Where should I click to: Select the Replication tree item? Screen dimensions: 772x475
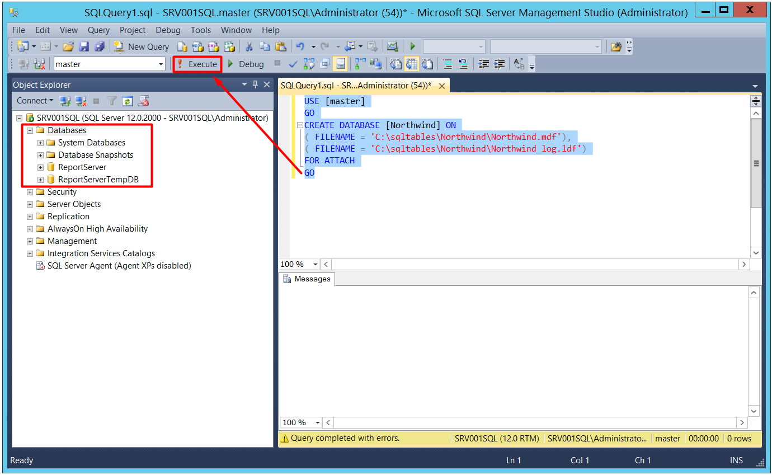coord(68,217)
